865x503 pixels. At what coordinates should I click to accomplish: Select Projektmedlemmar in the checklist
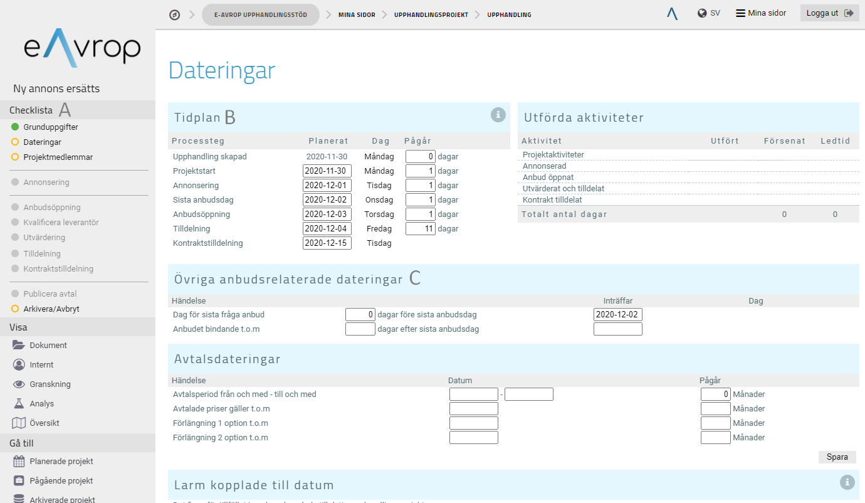pyautogui.click(x=58, y=157)
